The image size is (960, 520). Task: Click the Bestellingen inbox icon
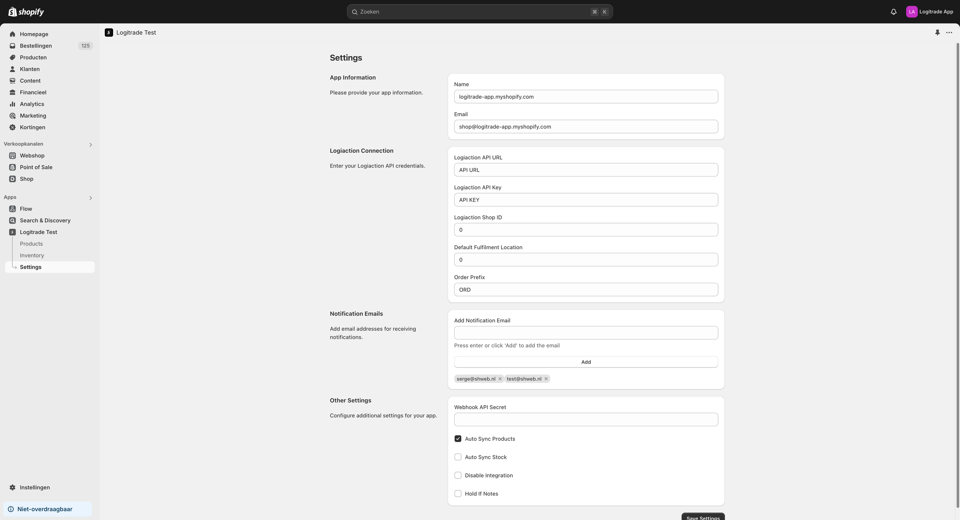[x=12, y=46]
